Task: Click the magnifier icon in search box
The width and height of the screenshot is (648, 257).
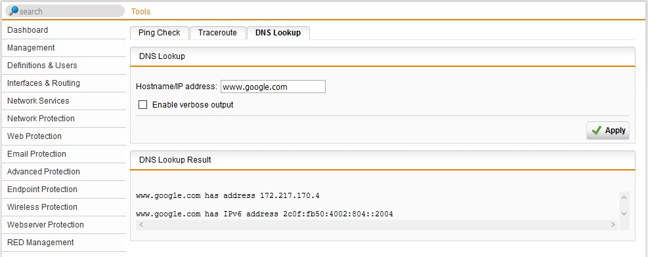Action: pyautogui.click(x=14, y=11)
